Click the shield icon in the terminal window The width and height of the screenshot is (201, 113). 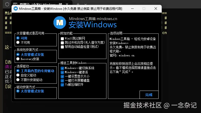pyautogui.click(x=7, y=4)
